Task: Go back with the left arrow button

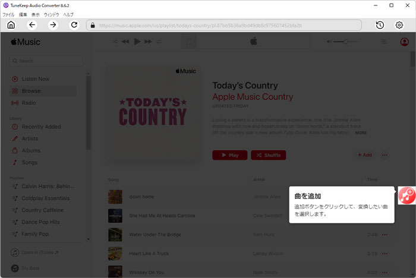Action: tap(32, 25)
